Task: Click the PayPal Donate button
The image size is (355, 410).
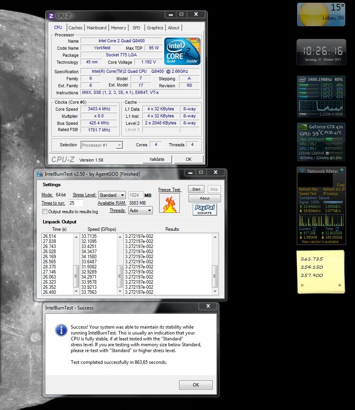Action: 205,209
